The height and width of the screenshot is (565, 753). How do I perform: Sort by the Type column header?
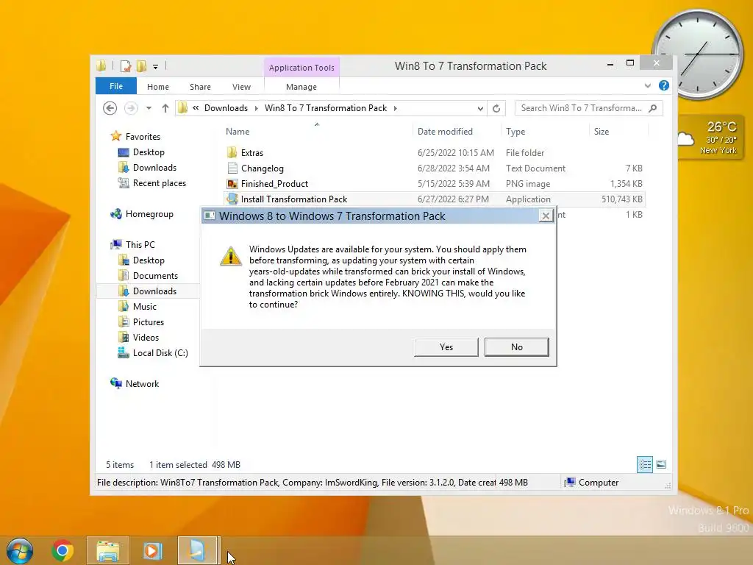coord(515,132)
